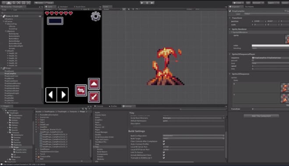Viewport: 289px width, 166px height.
Task: Select the Move tool in Unity toolbar
Action: point(9,3)
